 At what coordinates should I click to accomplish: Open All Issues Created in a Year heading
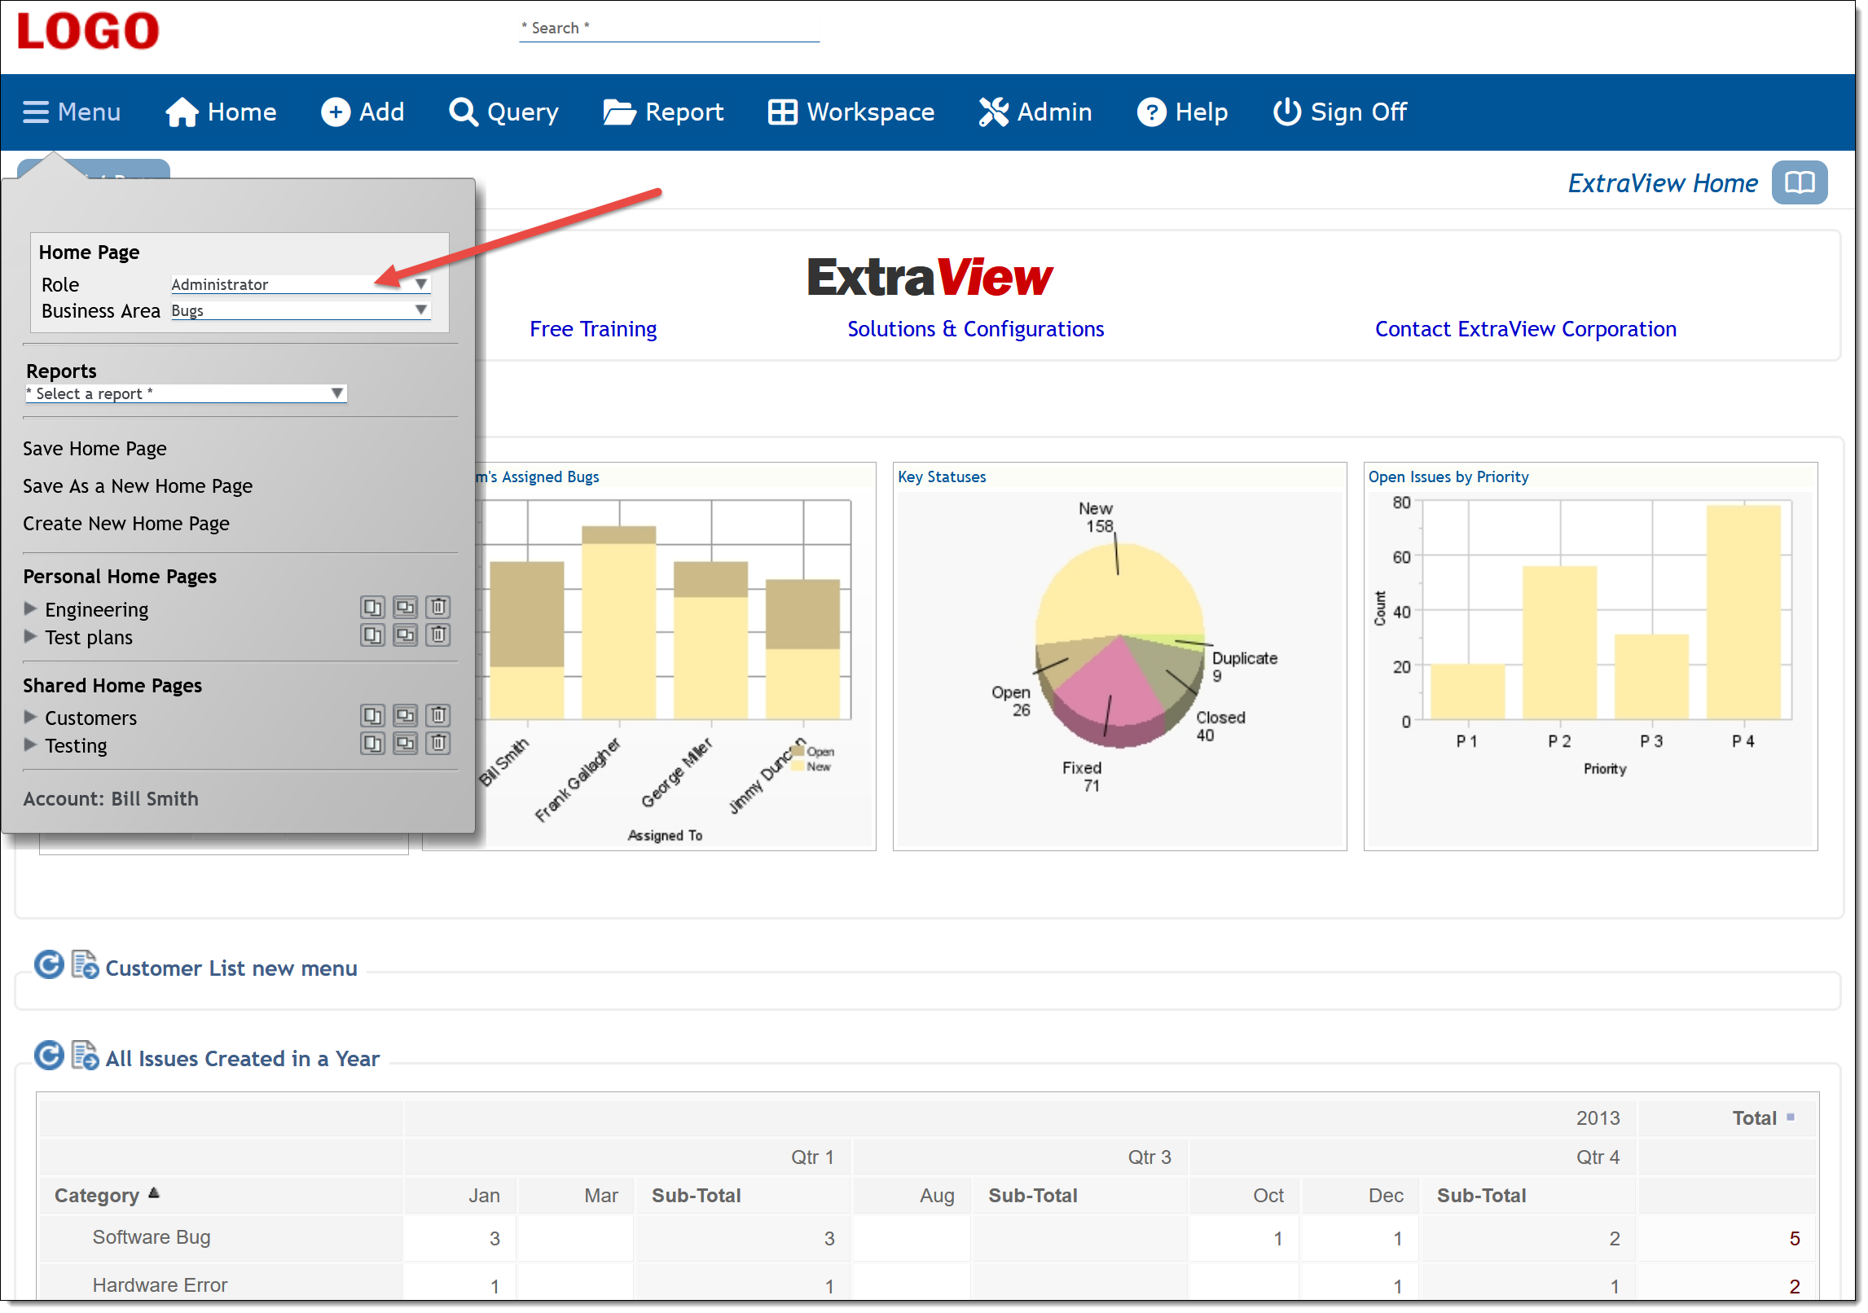point(243,1059)
